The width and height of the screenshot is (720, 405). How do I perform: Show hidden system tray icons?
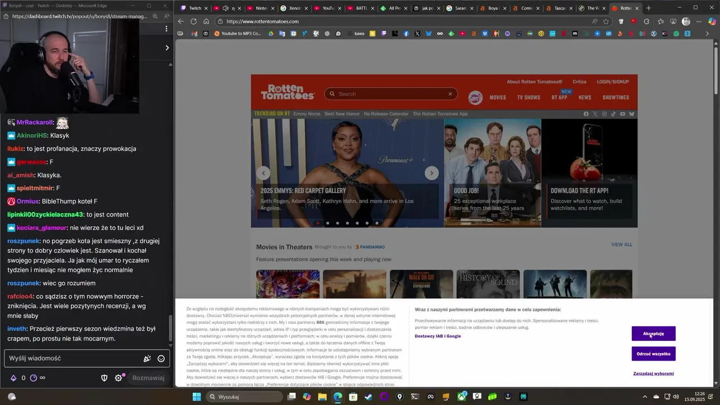tap(645, 397)
